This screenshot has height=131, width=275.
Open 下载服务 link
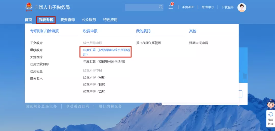(x=227, y=7)
